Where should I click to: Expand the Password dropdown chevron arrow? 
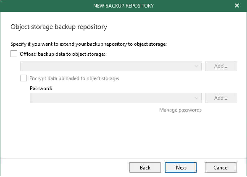point(196,98)
